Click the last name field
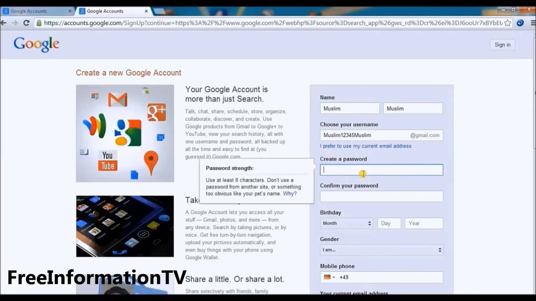Image resolution: width=536 pixels, height=301 pixels. (413, 108)
